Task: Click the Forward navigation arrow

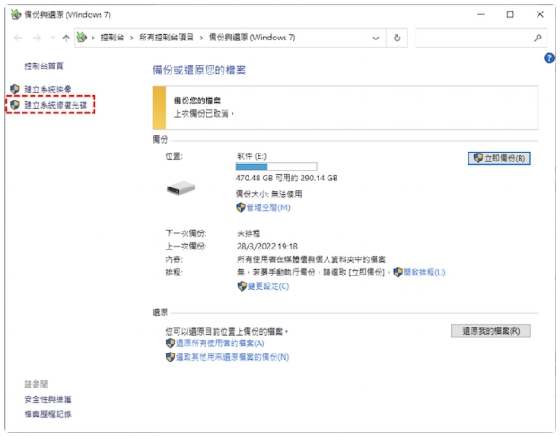Action: click(37, 38)
